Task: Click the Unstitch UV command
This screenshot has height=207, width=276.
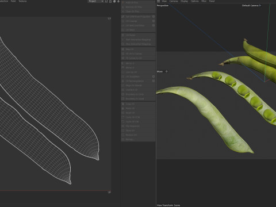Action: (138, 90)
